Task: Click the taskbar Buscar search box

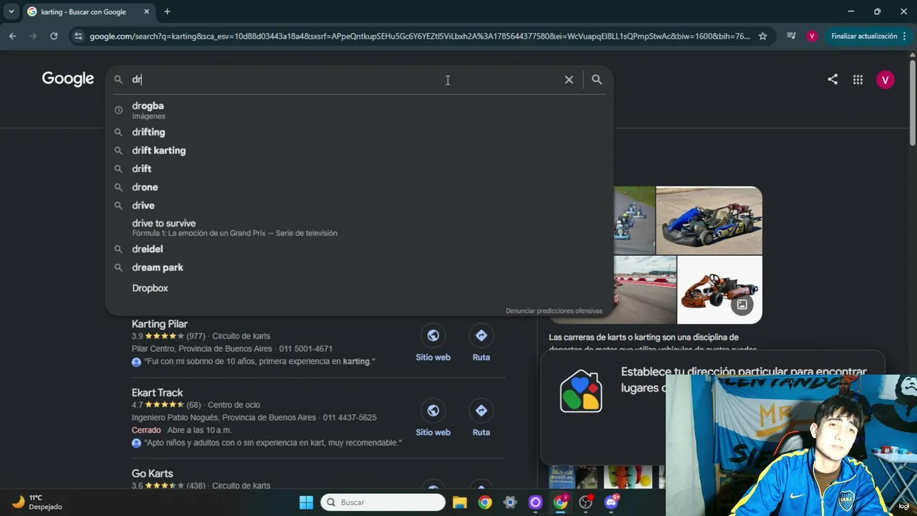Action: point(383,502)
